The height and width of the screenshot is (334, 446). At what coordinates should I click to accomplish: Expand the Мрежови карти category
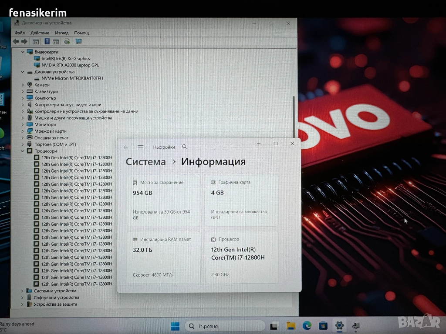(23, 131)
